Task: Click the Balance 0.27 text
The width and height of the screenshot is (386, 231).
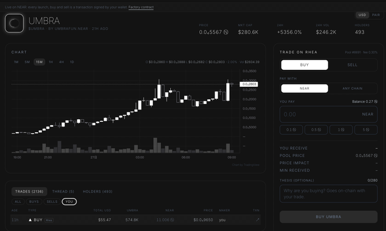Action: 364,102
